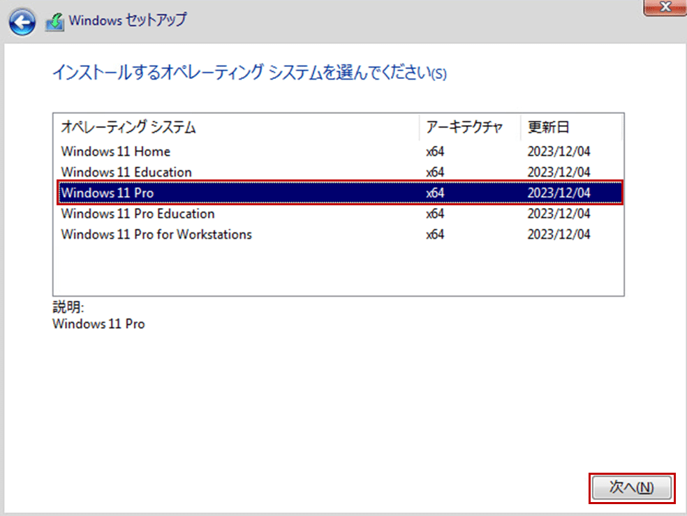The image size is (687, 516).
Task: Go back using the blue arrow button
Action: [22, 22]
